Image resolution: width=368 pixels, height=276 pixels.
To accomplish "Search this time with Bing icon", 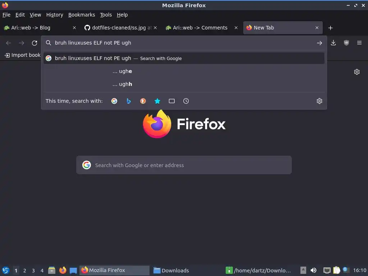I will (x=129, y=101).
